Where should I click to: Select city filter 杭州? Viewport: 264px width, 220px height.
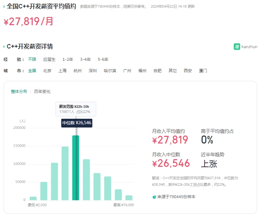pyautogui.click(x=78, y=71)
